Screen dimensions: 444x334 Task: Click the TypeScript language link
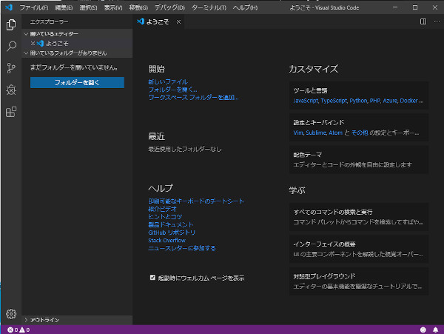[334, 101]
